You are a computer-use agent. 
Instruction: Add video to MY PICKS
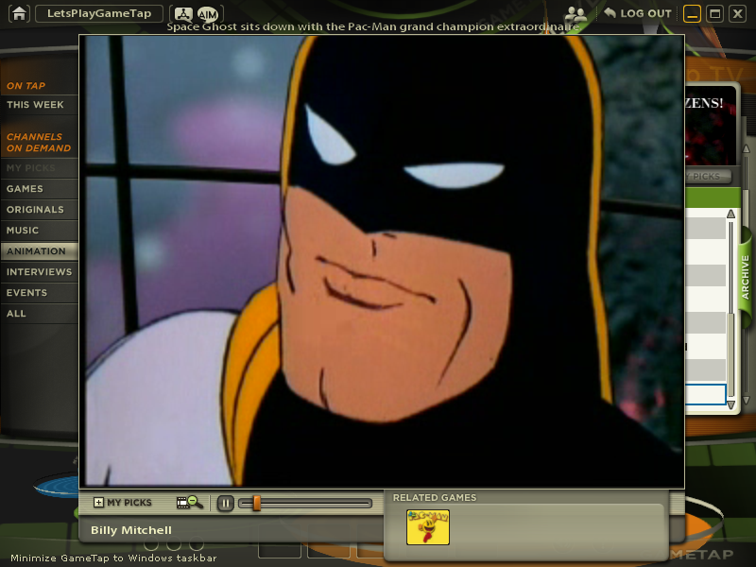[123, 503]
